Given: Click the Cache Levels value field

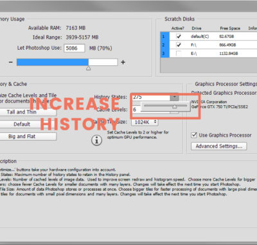Looking at the screenshot, I should 136,110.
